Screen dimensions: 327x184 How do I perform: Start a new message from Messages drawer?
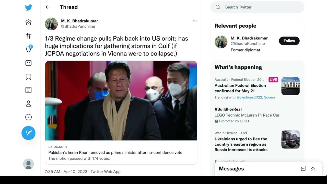[303, 169]
